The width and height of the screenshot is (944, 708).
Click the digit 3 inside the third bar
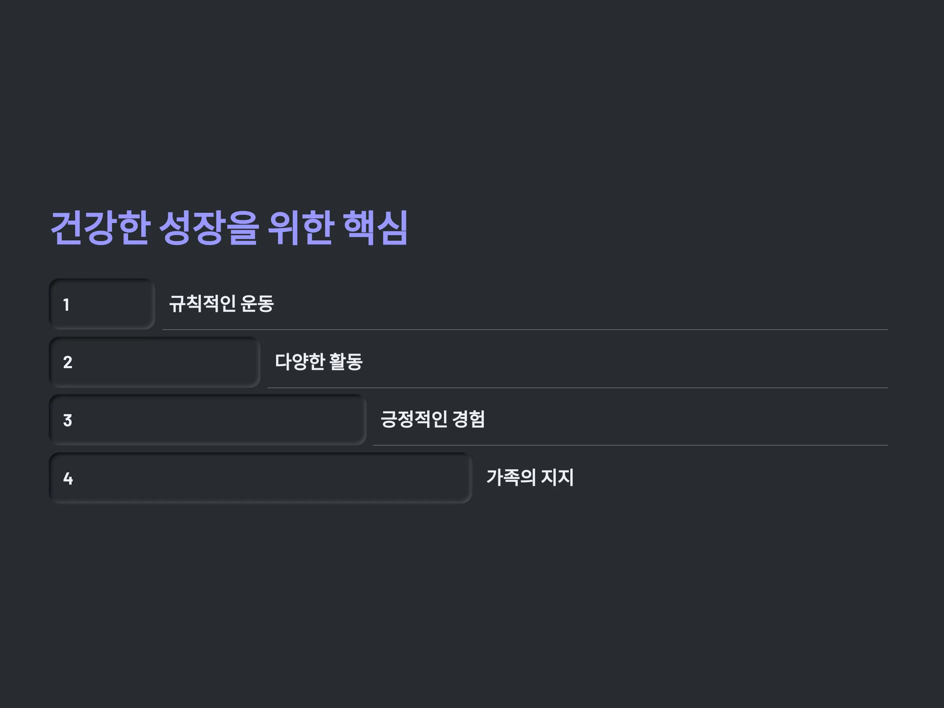tap(67, 420)
